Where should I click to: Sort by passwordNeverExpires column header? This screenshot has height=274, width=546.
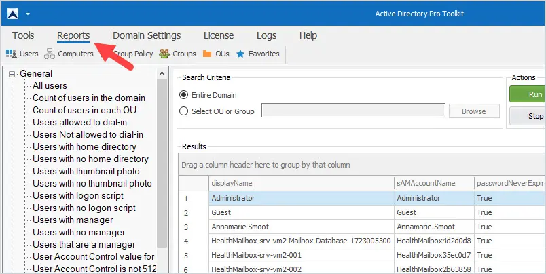point(510,183)
